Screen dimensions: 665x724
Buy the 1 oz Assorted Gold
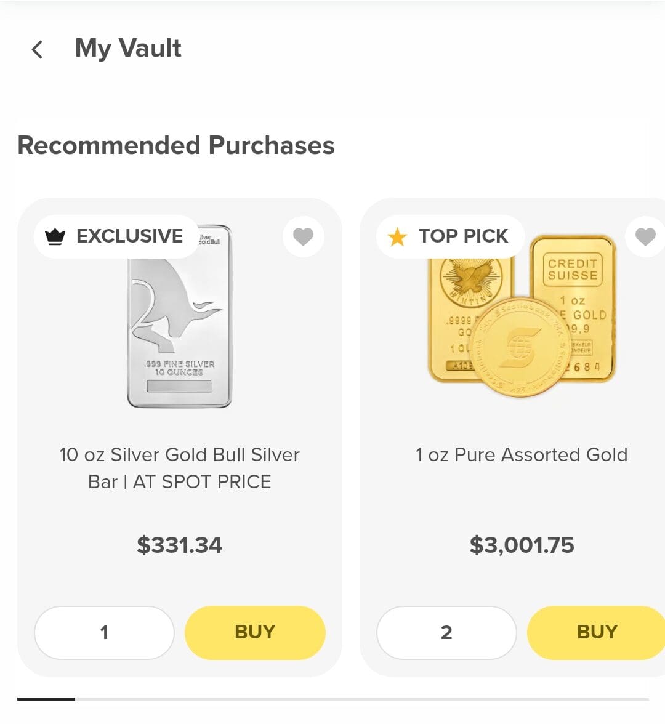596,632
